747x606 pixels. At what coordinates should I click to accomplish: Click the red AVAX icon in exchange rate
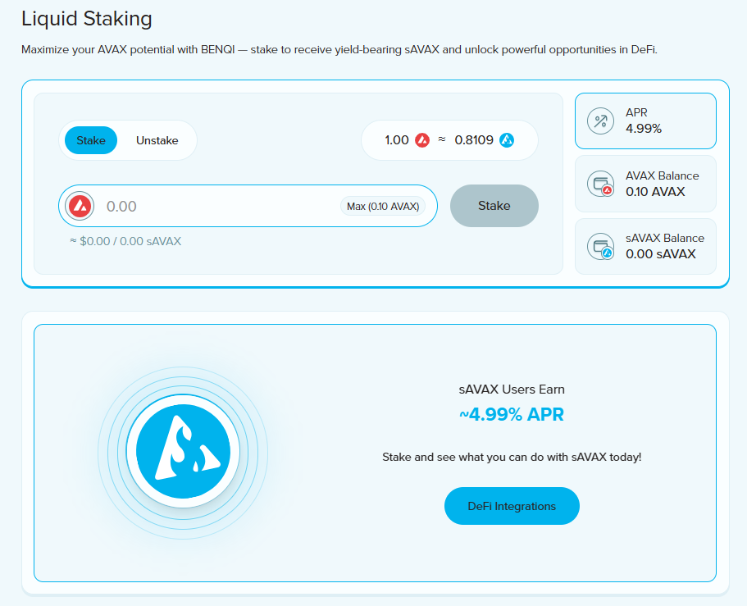coord(422,140)
